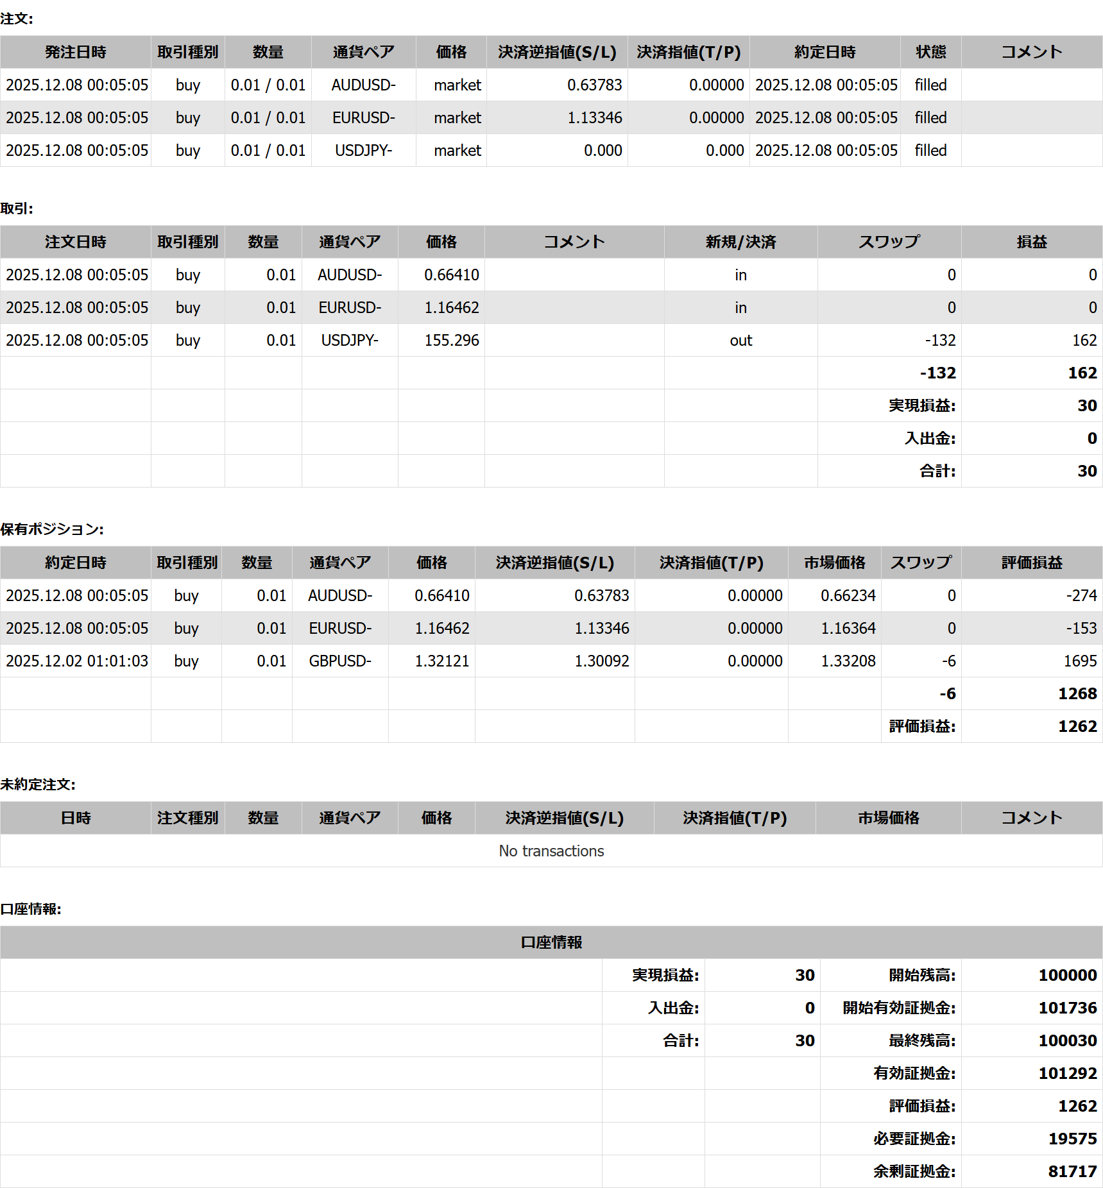Click the 余剰証拠金 value 81717
The height and width of the screenshot is (1188, 1103).
click(x=1072, y=1171)
